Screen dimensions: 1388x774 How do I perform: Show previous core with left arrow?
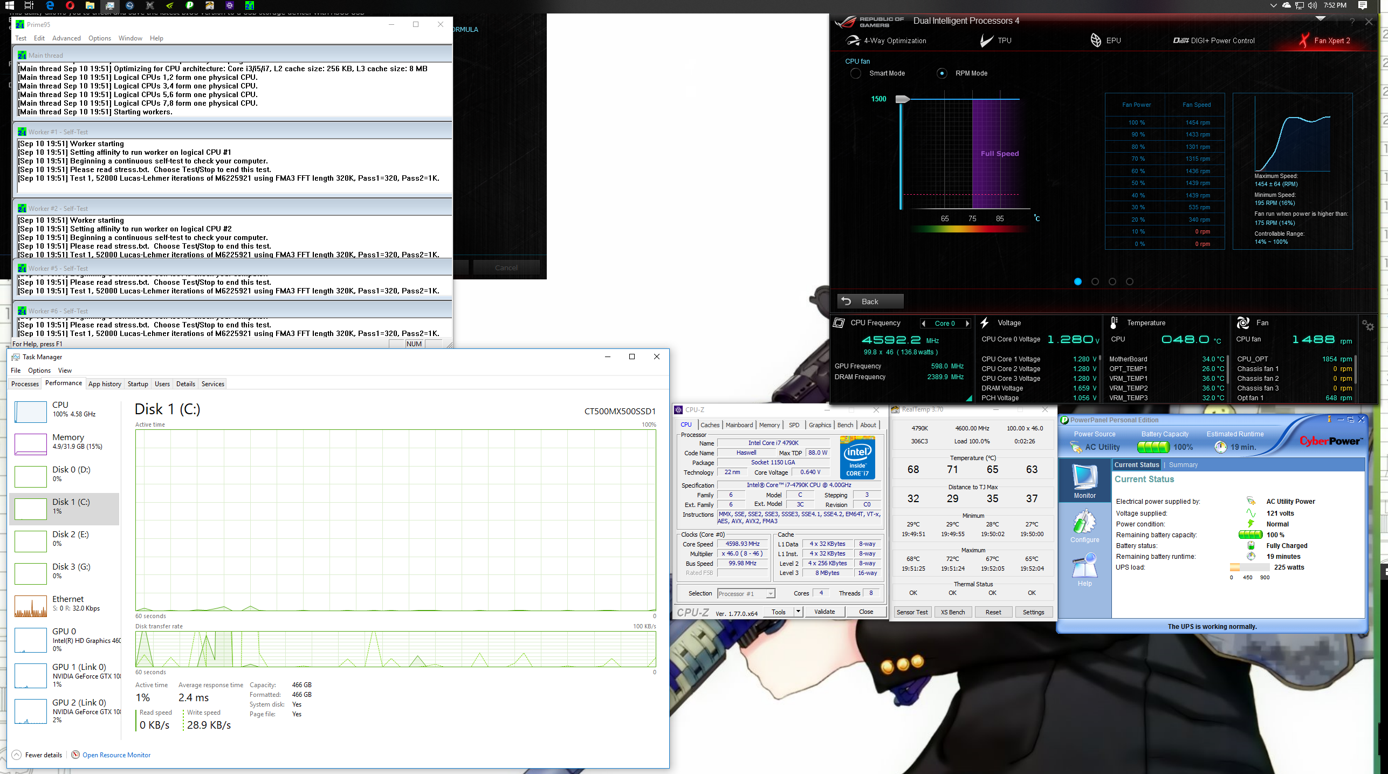click(x=924, y=324)
